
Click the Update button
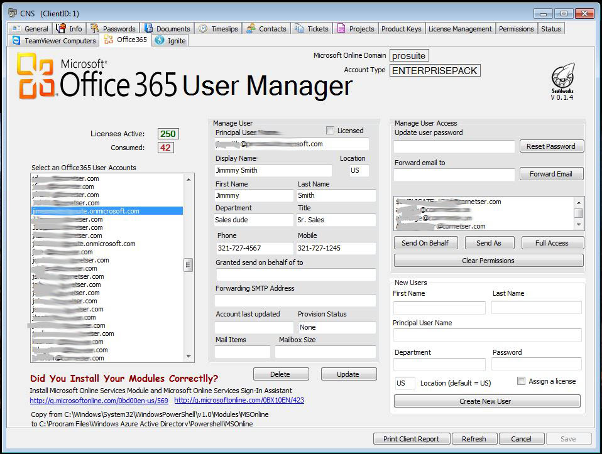point(349,374)
